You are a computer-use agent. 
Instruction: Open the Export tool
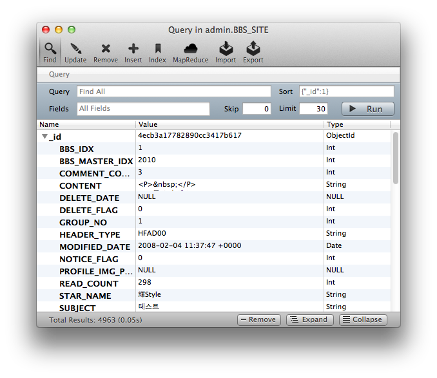(253, 53)
